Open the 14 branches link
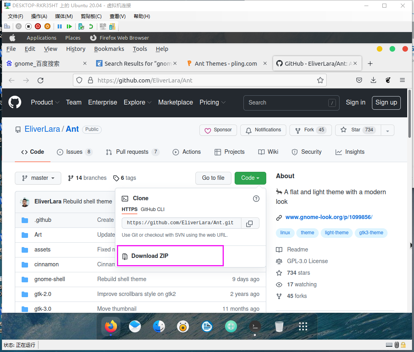Viewport: 414px width, 352px height. pyautogui.click(x=87, y=178)
